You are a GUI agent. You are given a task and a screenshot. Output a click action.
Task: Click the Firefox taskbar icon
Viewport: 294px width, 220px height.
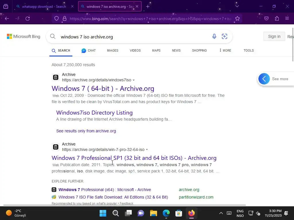(192, 213)
